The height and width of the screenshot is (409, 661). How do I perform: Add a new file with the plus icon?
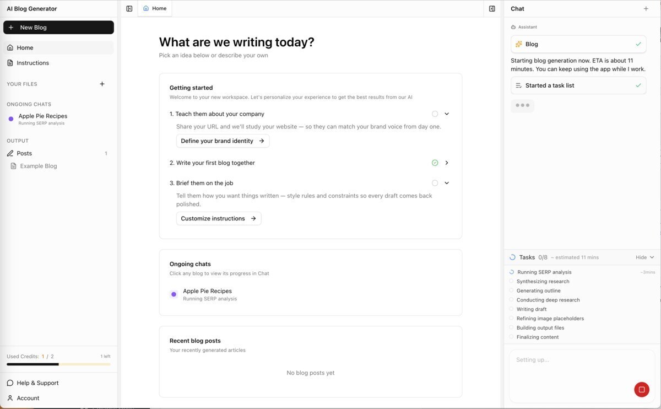pos(102,84)
